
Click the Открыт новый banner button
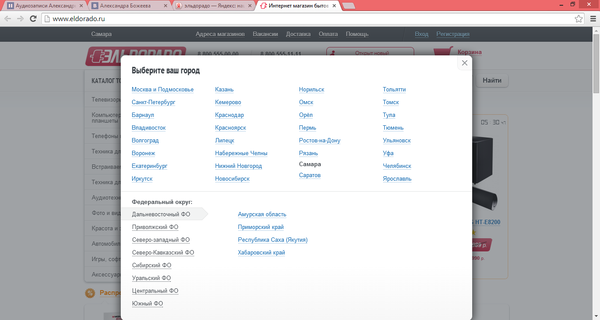[370, 52]
